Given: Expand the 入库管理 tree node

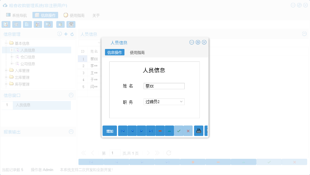Looking at the screenshot, I should tap(6, 70).
